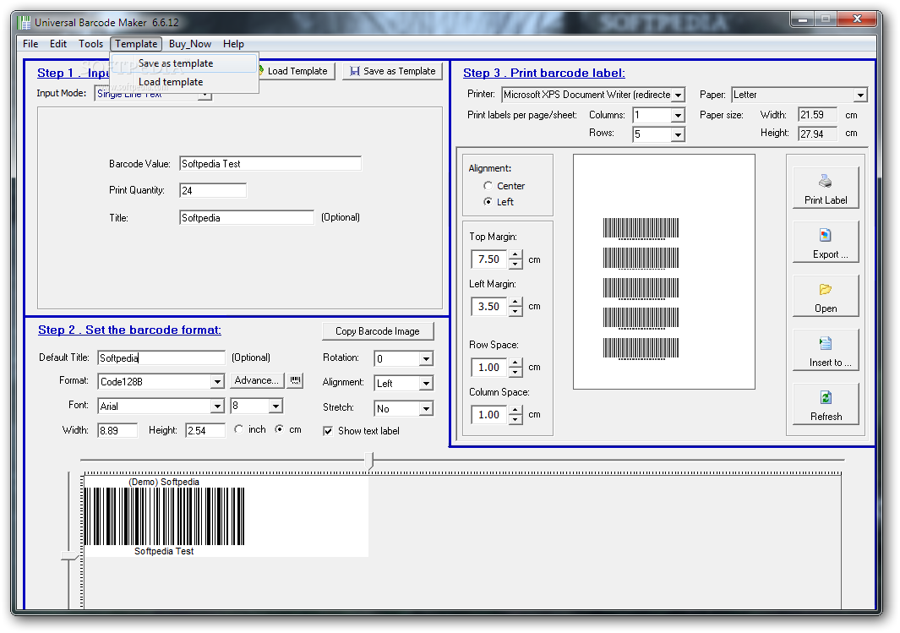900x633 pixels.
Task: Click the application icon in title bar
Action: tap(24, 22)
